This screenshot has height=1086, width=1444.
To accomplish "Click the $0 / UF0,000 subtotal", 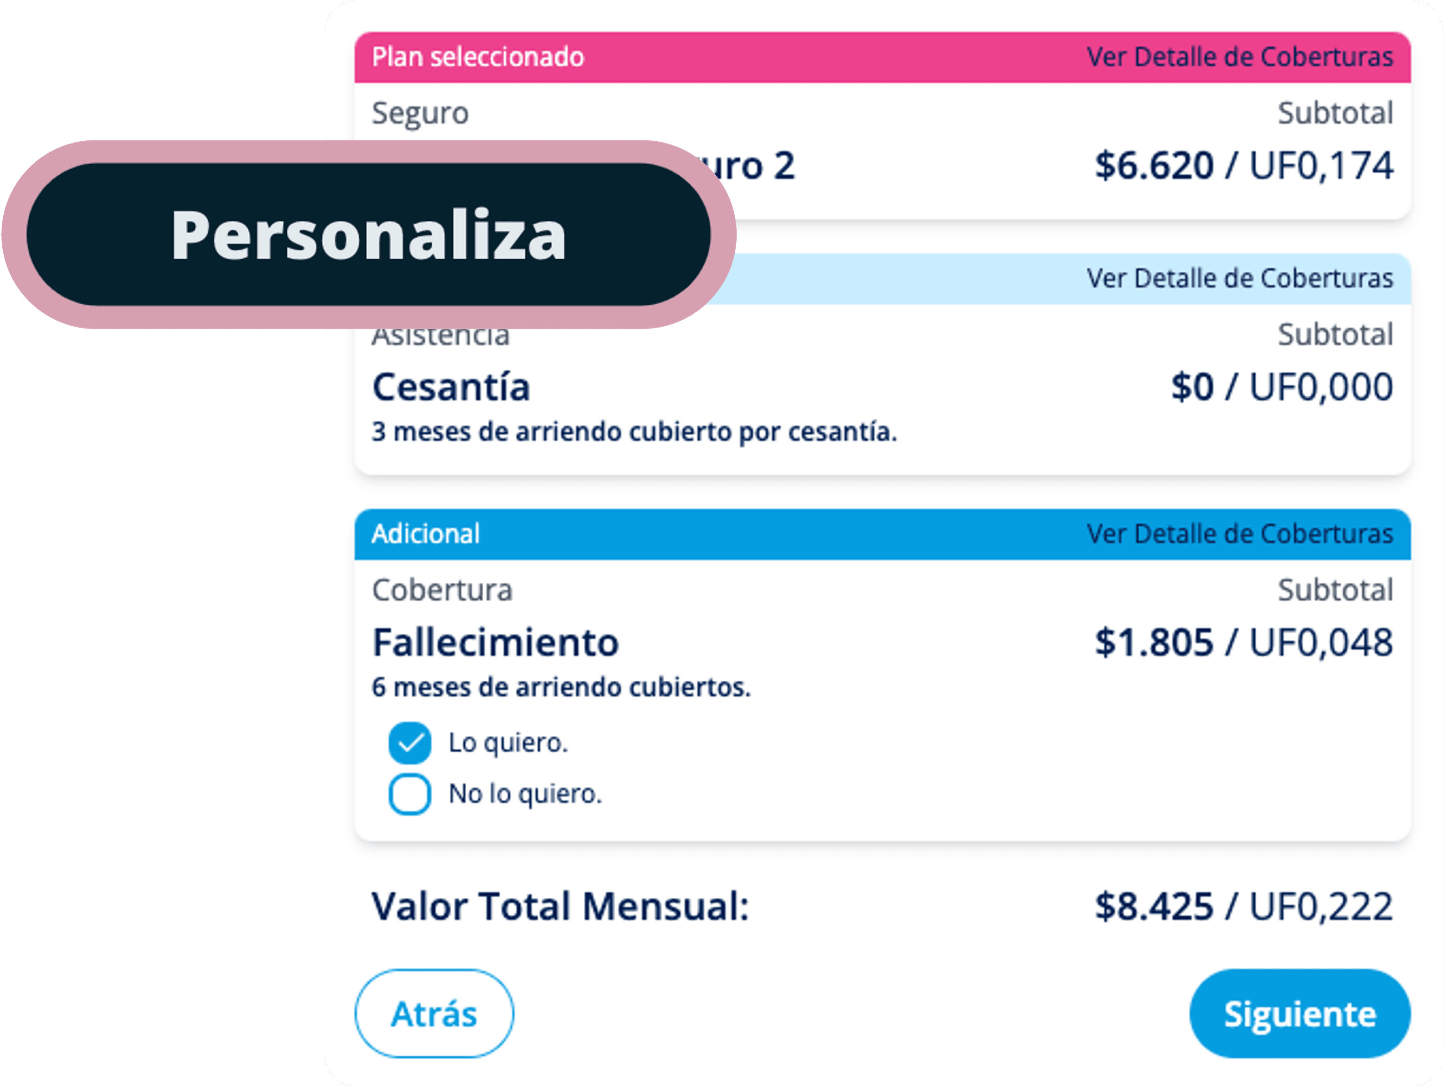I will [x=1281, y=387].
